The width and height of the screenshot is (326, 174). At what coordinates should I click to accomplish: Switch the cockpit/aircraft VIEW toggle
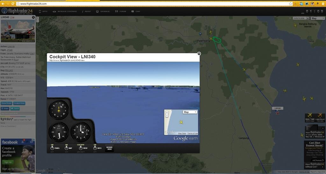pyautogui.click(x=81, y=148)
